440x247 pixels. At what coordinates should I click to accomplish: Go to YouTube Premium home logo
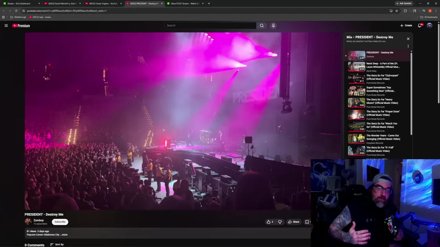pos(21,26)
